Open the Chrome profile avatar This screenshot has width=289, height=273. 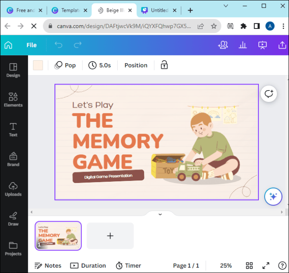(x=270, y=26)
